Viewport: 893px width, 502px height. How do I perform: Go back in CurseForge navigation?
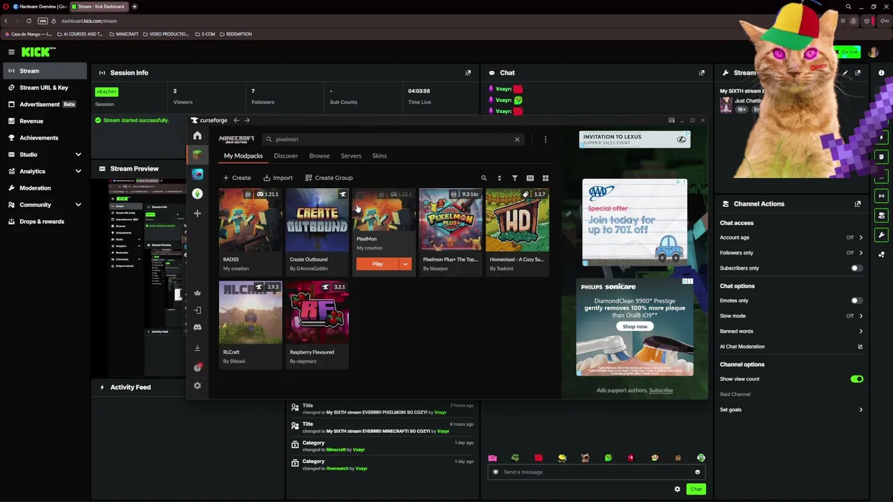coord(237,121)
